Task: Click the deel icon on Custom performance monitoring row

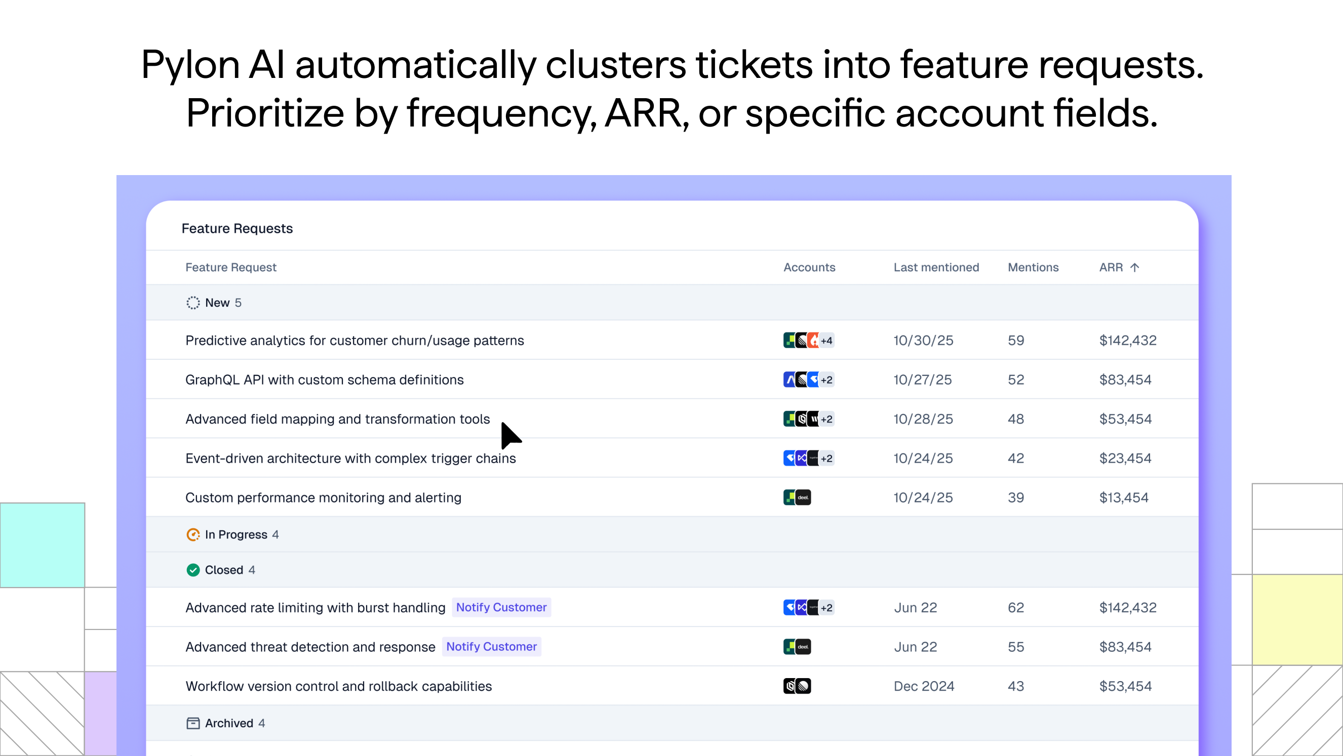Action: (803, 497)
